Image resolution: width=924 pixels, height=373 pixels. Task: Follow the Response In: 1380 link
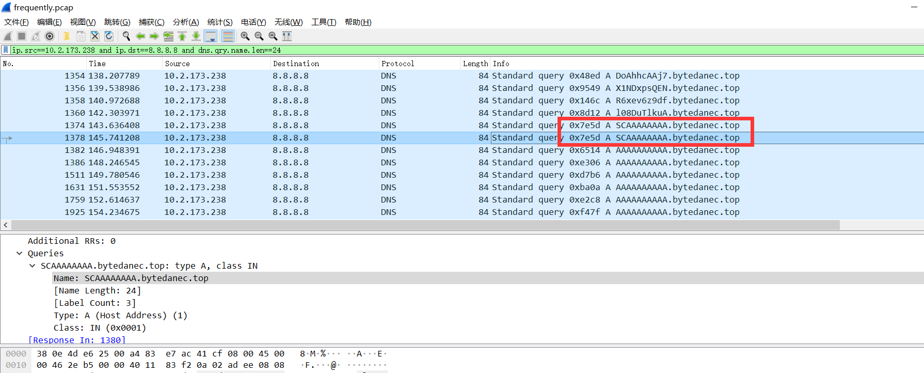[77, 340]
